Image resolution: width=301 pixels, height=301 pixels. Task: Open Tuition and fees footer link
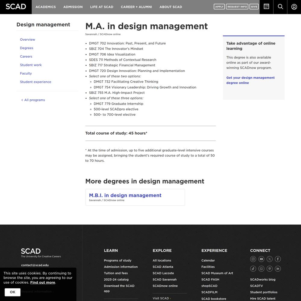116,273
